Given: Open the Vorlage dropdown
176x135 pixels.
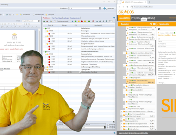Looking at the screenshot, I should tap(39, 21).
